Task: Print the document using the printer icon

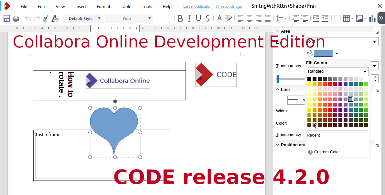Action: click(x=16, y=18)
